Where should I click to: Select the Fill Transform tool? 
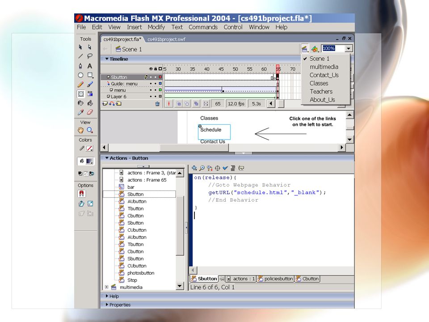(90, 94)
